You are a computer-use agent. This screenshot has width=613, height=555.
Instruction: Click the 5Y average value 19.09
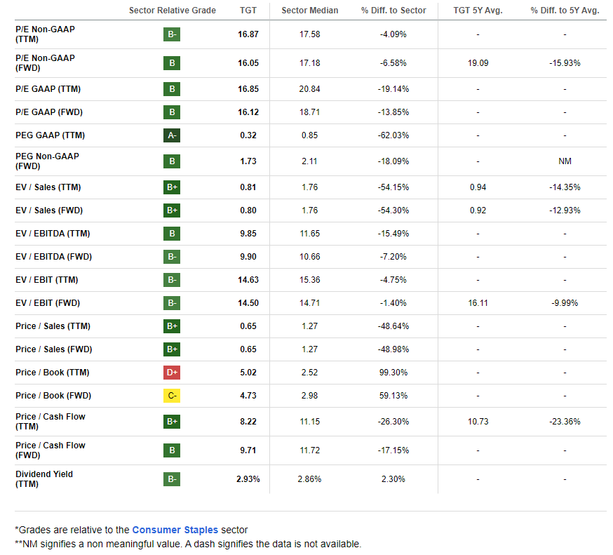[x=478, y=63]
